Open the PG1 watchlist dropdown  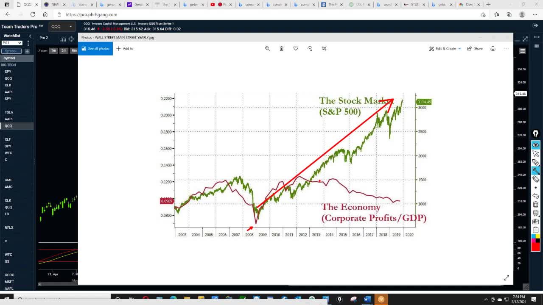(x=12, y=43)
